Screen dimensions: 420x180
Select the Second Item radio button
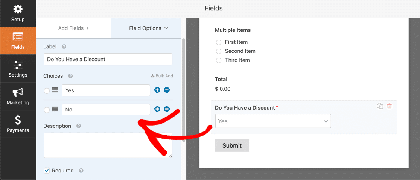[x=219, y=51]
